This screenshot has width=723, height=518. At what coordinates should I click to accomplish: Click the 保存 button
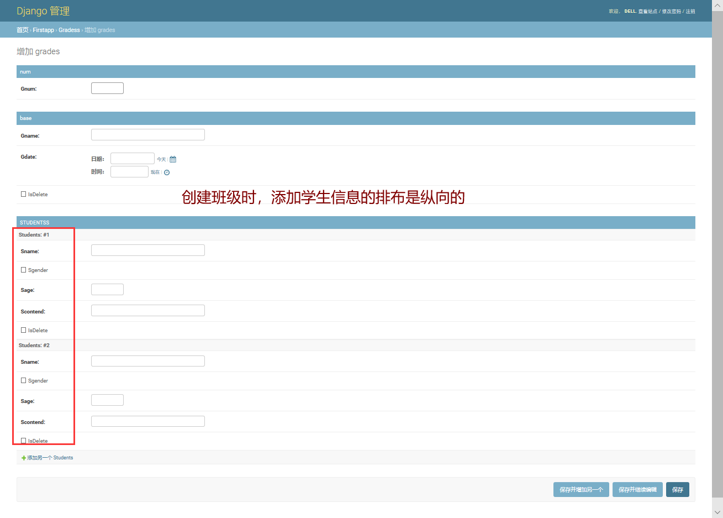(x=678, y=490)
